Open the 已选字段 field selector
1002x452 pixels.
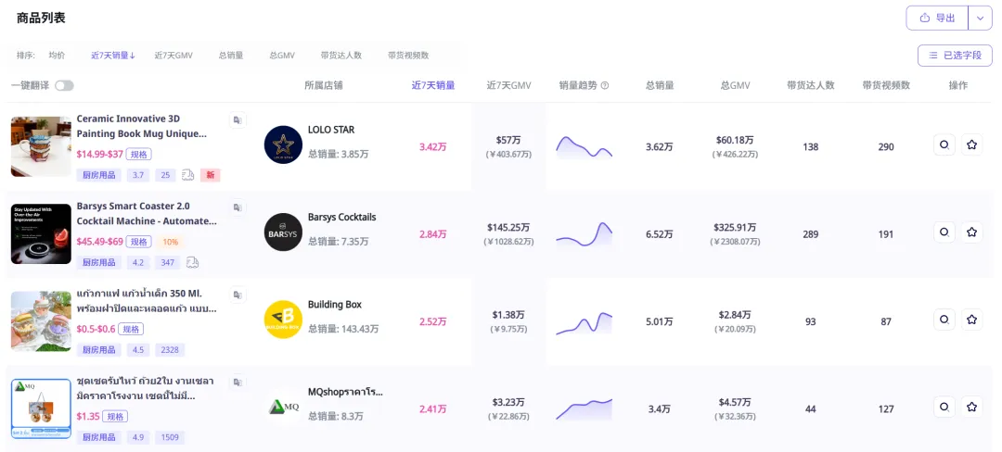[955, 56]
